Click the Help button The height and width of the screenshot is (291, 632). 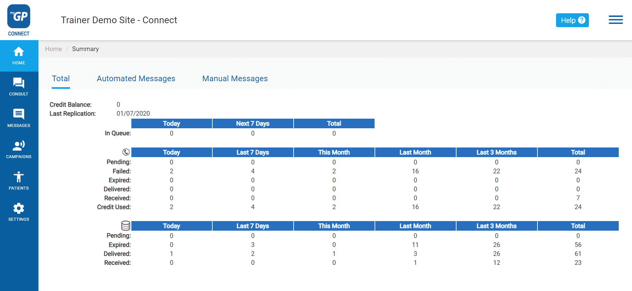(x=572, y=20)
